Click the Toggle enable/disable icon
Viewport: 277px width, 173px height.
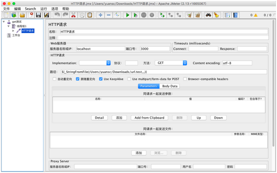pyautogui.click(x=117, y=15)
